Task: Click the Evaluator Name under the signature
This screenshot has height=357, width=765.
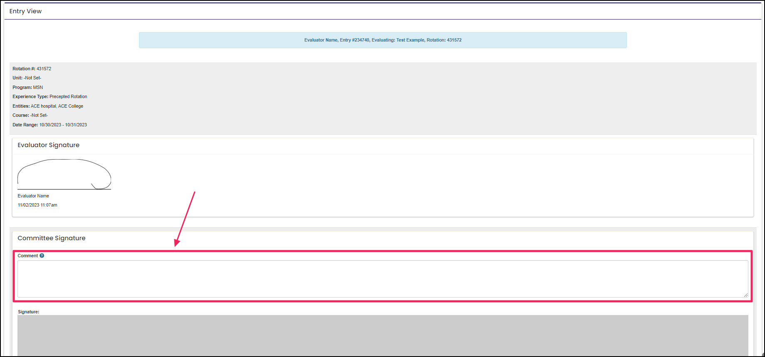Action: tap(33, 196)
